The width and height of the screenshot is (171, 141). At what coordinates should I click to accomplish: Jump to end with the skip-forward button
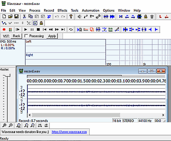click(63, 30)
